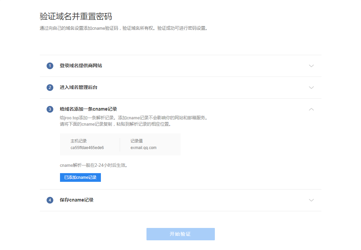Image resolution: width=361 pixels, height=250 pixels.
Task: Open the 登录域名提供商网站 step title
Action: click(x=81, y=66)
